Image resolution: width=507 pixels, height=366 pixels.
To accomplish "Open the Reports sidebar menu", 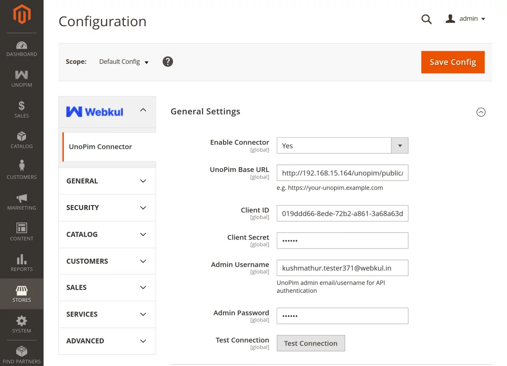I will tap(22, 263).
